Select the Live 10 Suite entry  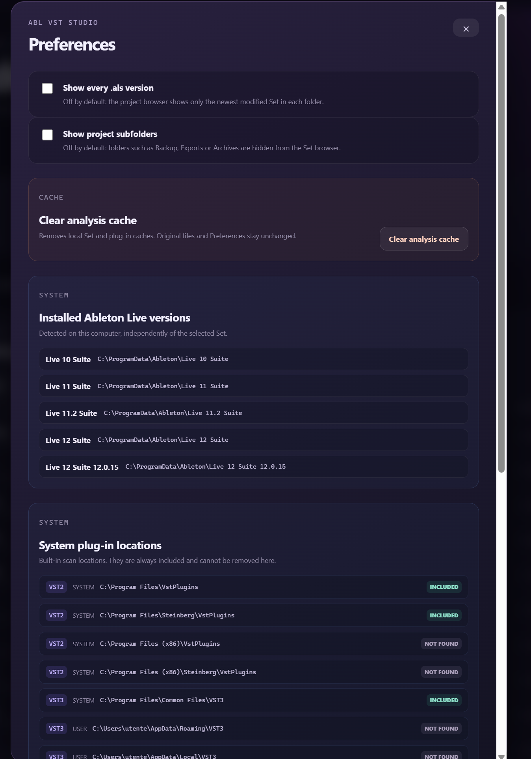pos(253,359)
